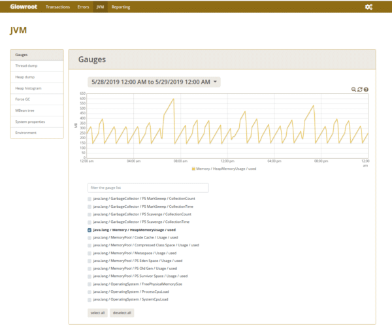Click the HeapMemoryUsage legend color swatch
The width and height of the screenshot is (392, 330).
point(193,169)
